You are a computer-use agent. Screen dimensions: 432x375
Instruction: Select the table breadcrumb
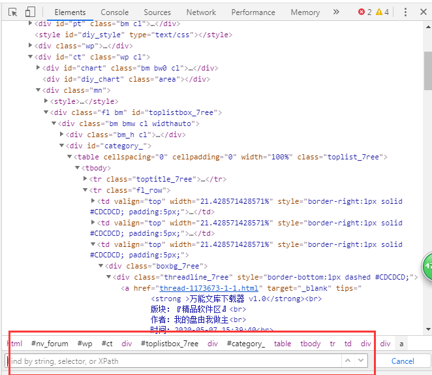coord(283,344)
